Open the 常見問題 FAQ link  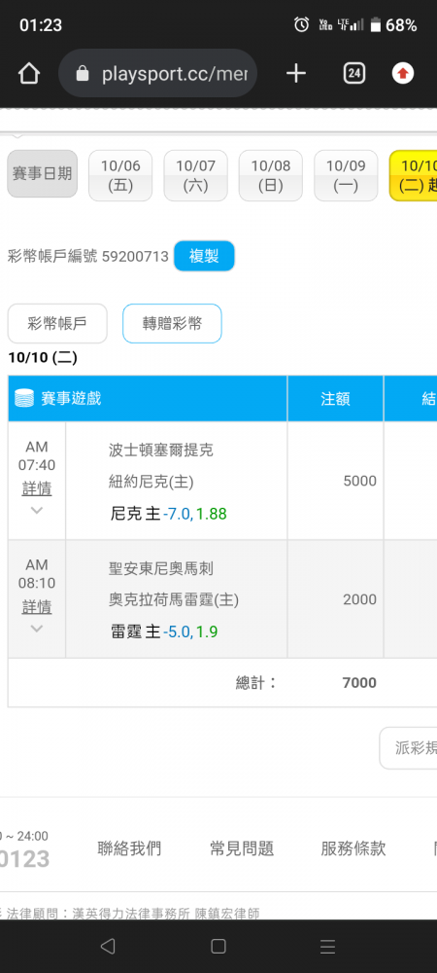pos(242,848)
